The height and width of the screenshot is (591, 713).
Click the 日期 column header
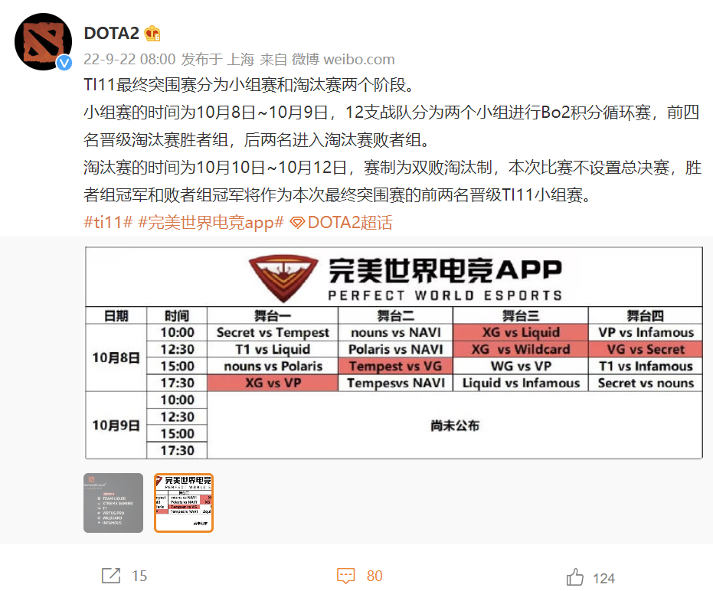116,315
